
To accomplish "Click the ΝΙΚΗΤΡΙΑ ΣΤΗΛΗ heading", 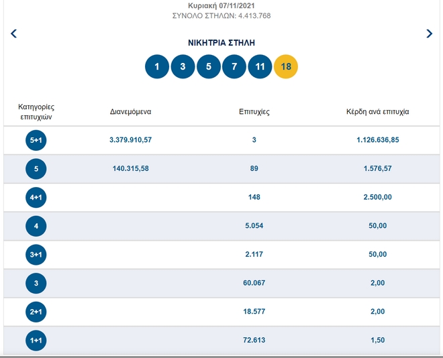I will [x=222, y=43].
